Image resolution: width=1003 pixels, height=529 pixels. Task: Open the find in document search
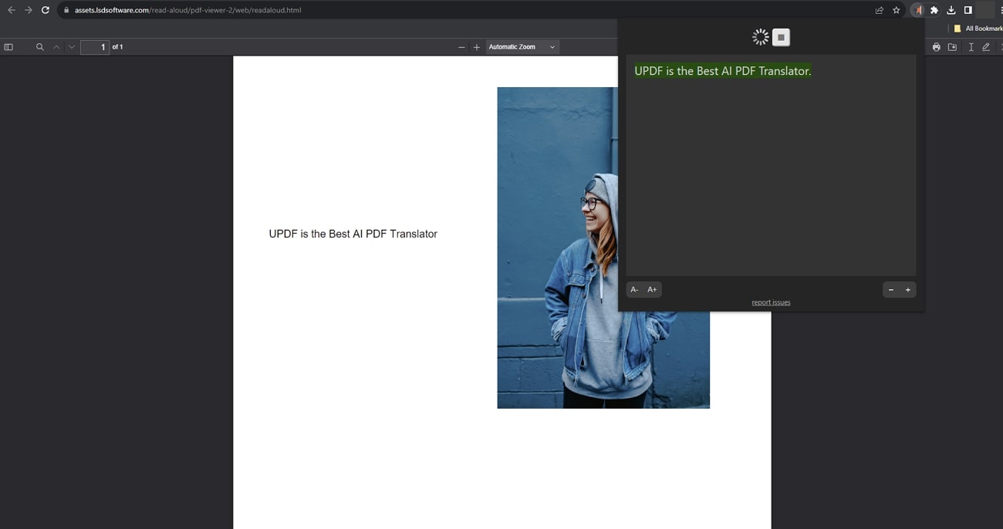tap(40, 47)
